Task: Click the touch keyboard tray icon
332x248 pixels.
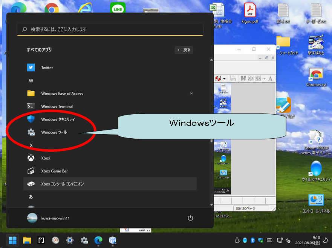Action: [x=269, y=240]
